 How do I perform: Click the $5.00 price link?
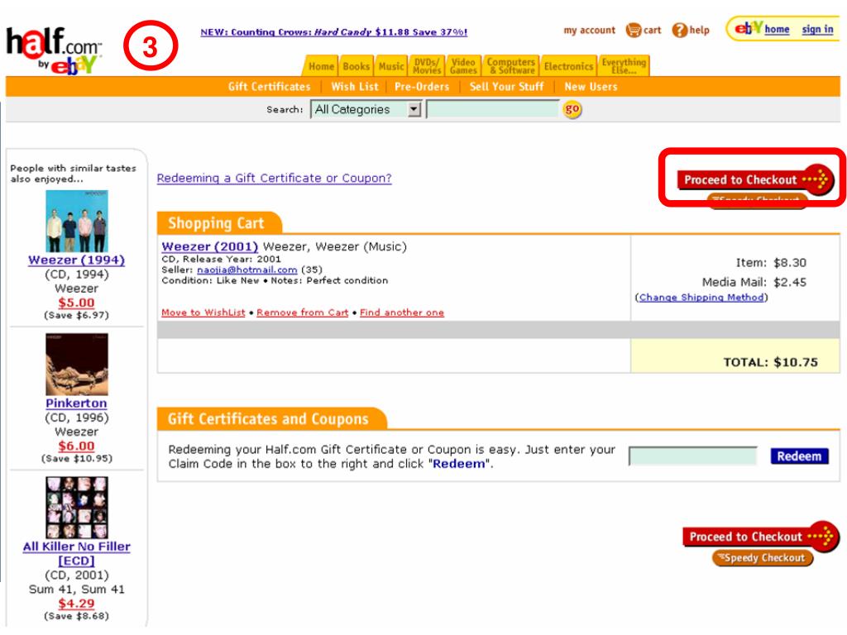pyautogui.click(x=76, y=303)
